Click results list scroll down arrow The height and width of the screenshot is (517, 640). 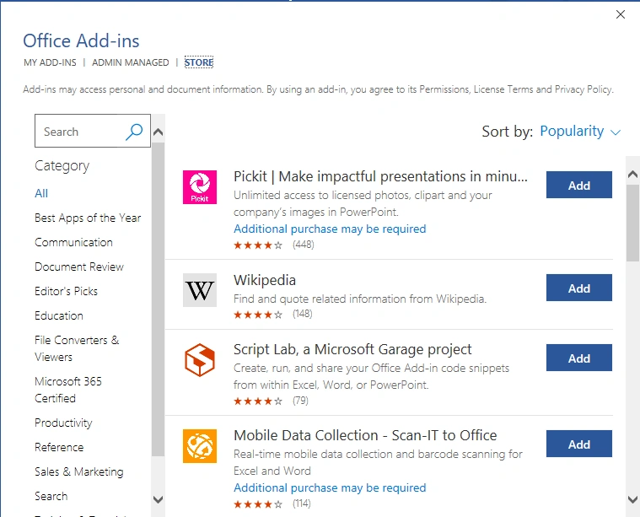[x=632, y=499]
